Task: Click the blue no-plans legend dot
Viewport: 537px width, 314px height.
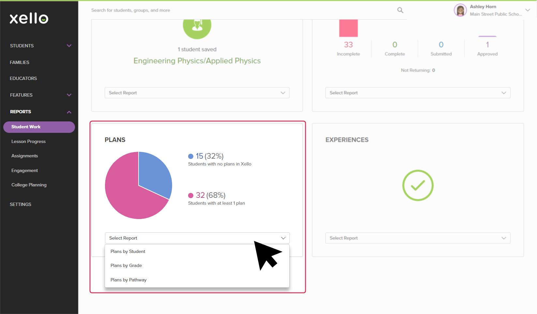Action: point(191,156)
